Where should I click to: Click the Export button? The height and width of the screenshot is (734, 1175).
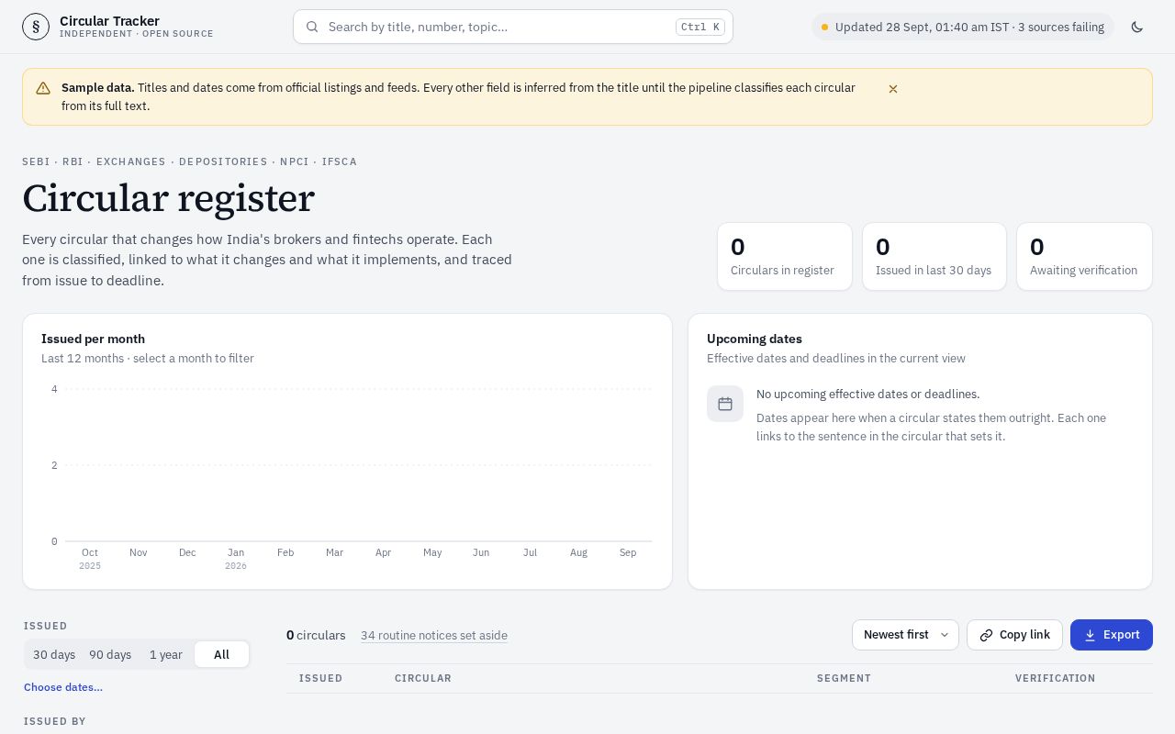1112,635
